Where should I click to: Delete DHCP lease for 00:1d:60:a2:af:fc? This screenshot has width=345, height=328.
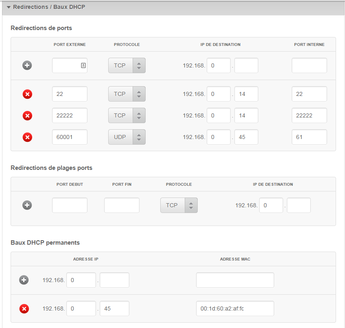click(24, 309)
